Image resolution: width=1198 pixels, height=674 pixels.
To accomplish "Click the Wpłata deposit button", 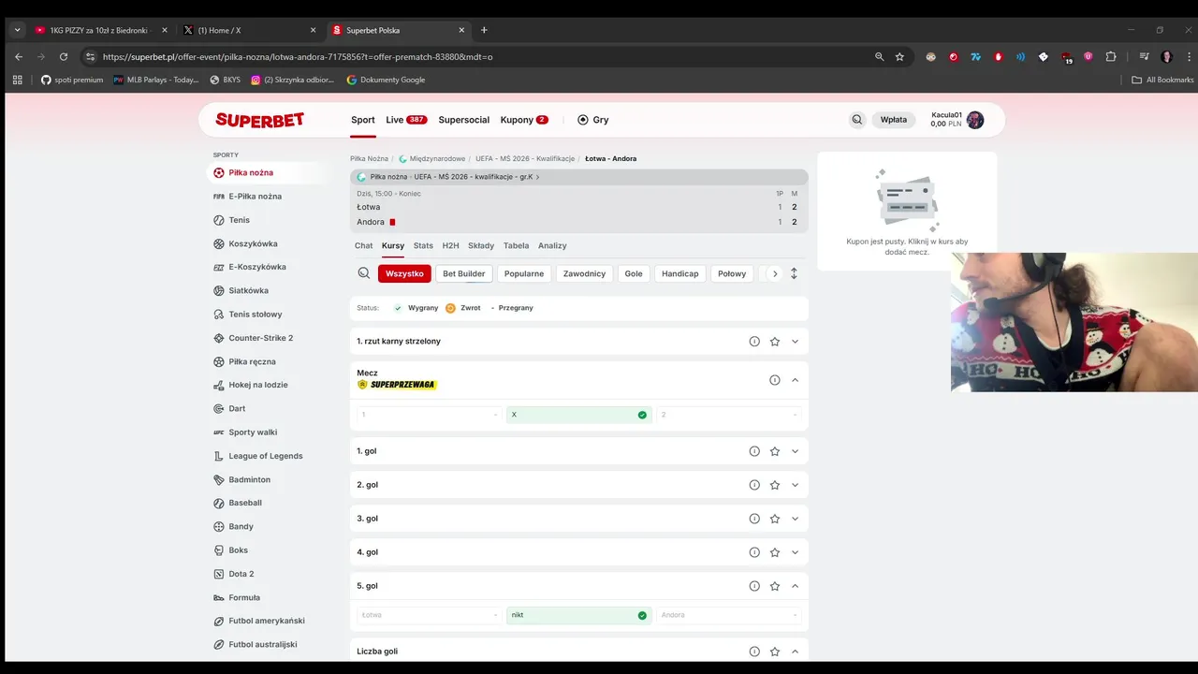I will pos(894,120).
